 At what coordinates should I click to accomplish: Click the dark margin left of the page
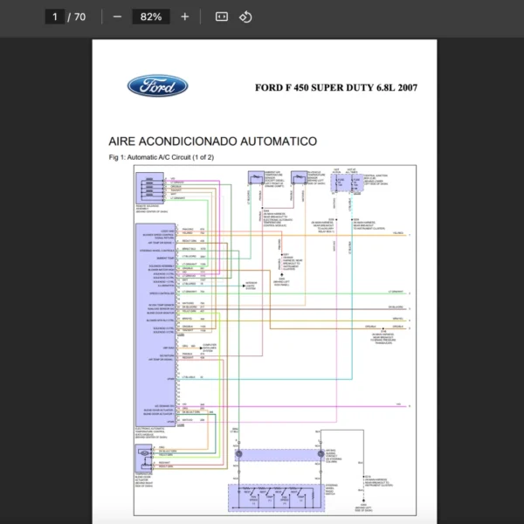coord(45,279)
